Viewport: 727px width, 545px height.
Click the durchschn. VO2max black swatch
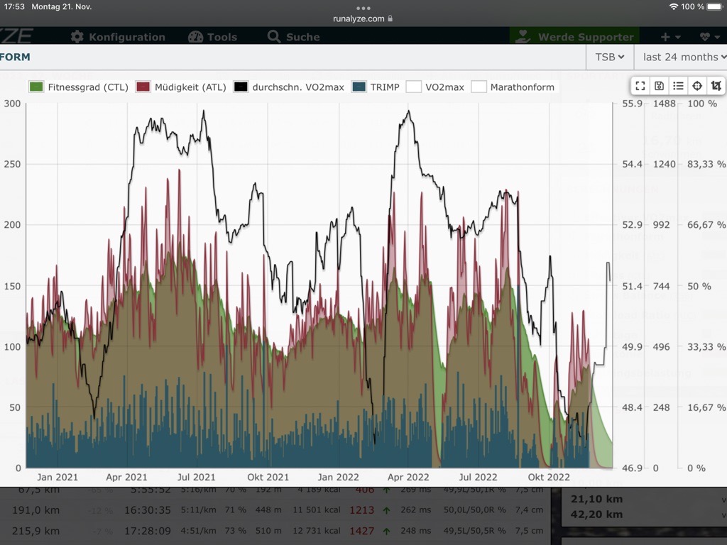coord(241,87)
